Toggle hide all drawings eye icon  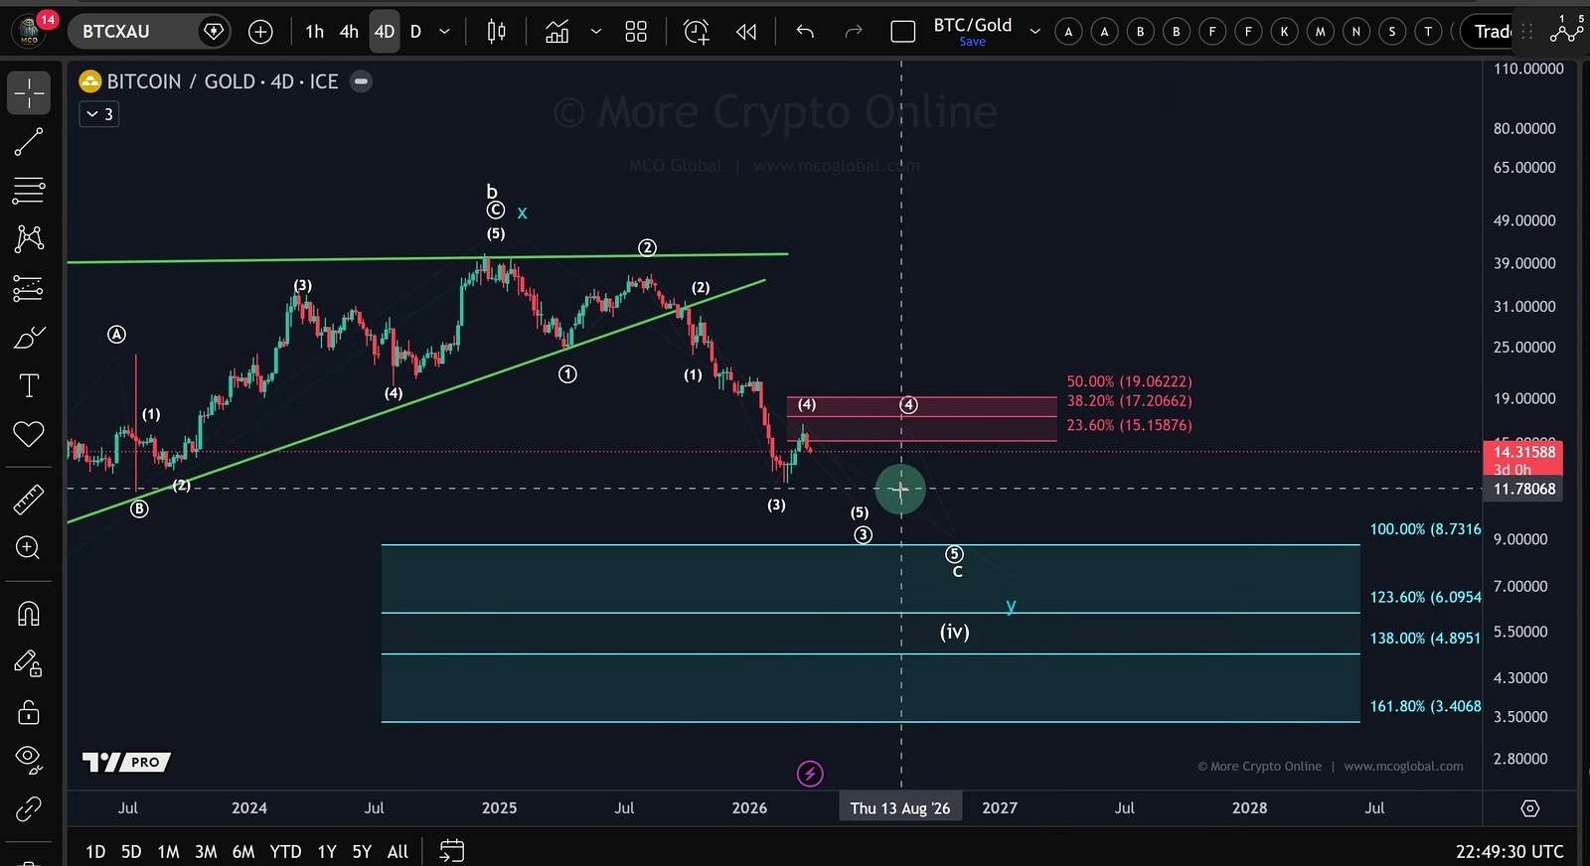tap(29, 760)
